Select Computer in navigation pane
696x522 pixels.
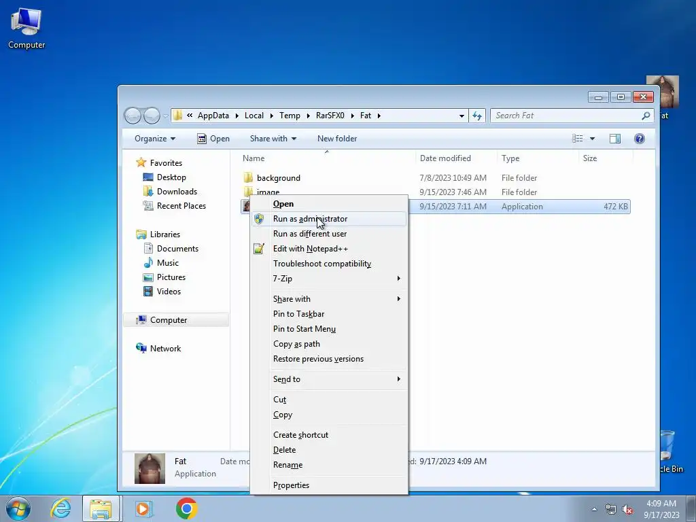176,320
